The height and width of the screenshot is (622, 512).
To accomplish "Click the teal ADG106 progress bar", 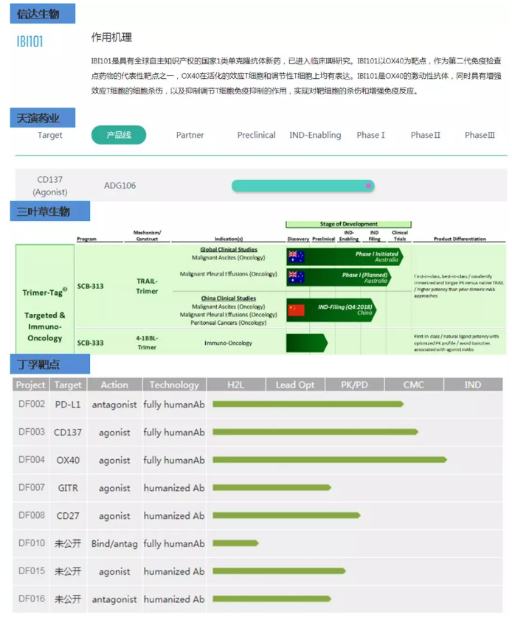I will pos(302,186).
